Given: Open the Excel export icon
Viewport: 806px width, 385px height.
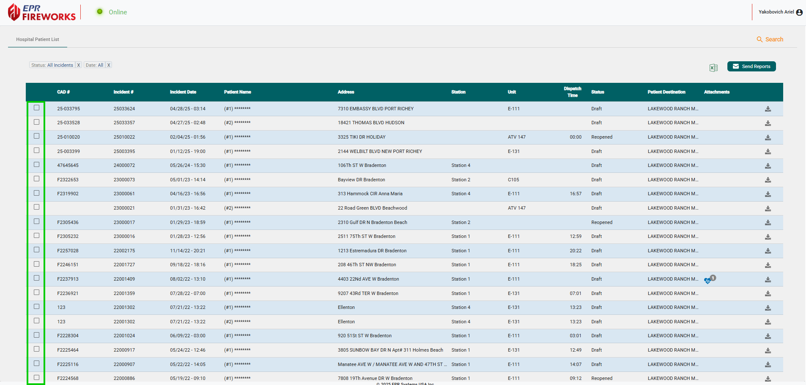Looking at the screenshot, I should coord(713,68).
